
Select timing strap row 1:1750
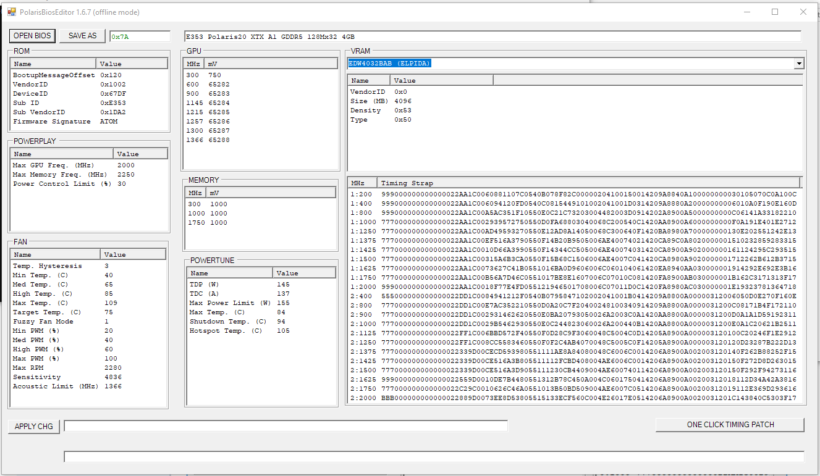click(574, 278)
